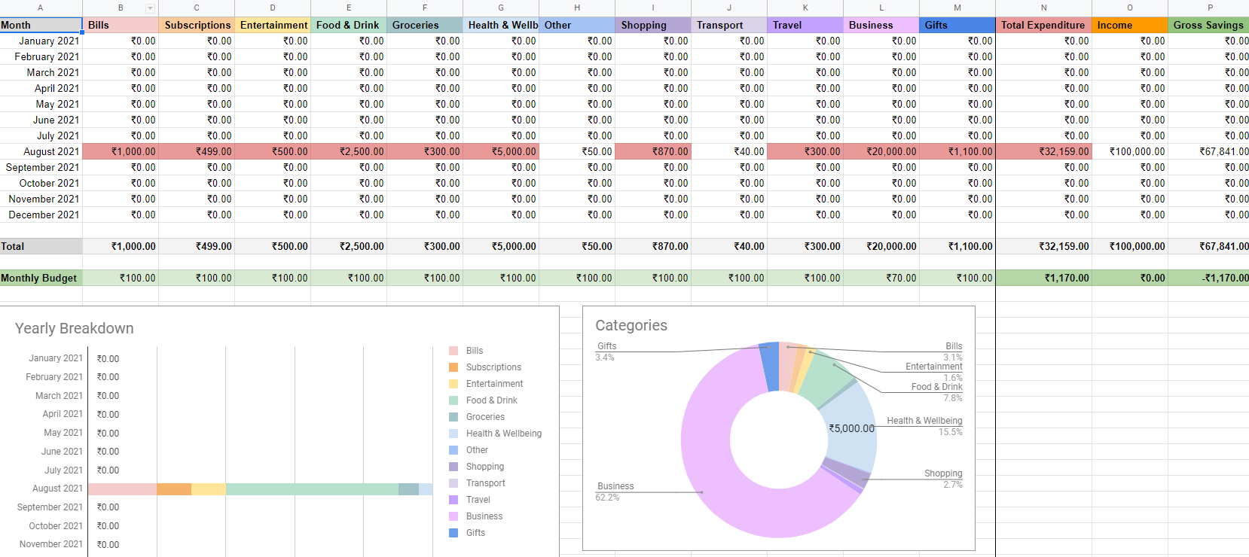Image resolution: width=1249 pixels, height=557 pixels.
Task: Click the Bills segment of August 2021 bar
Action: [122, 489]
